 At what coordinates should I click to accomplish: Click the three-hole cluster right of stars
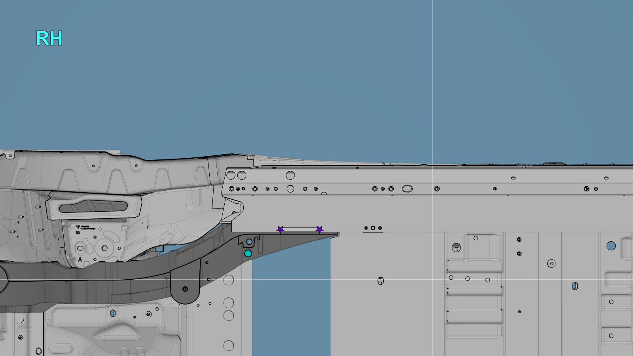(373, 228)
